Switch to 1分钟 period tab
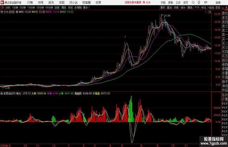 click(x=15, y=8)
